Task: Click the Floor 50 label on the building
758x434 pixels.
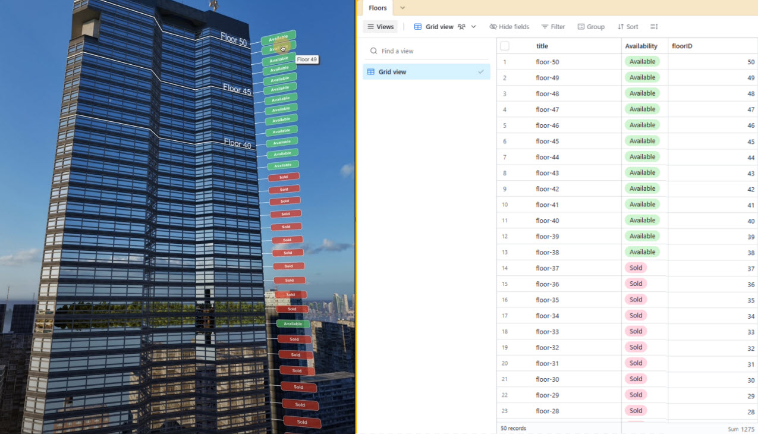Action: 234,39
